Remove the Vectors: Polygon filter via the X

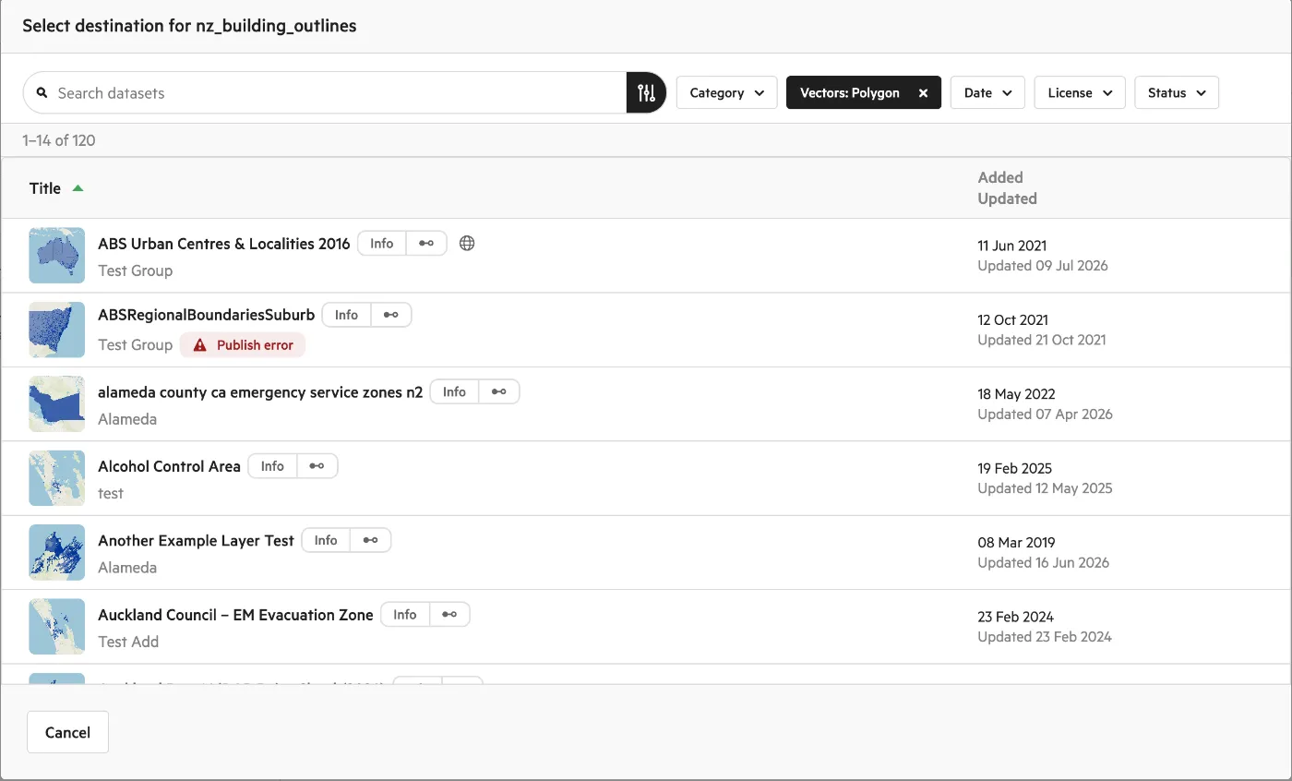[x=923, y=93]
